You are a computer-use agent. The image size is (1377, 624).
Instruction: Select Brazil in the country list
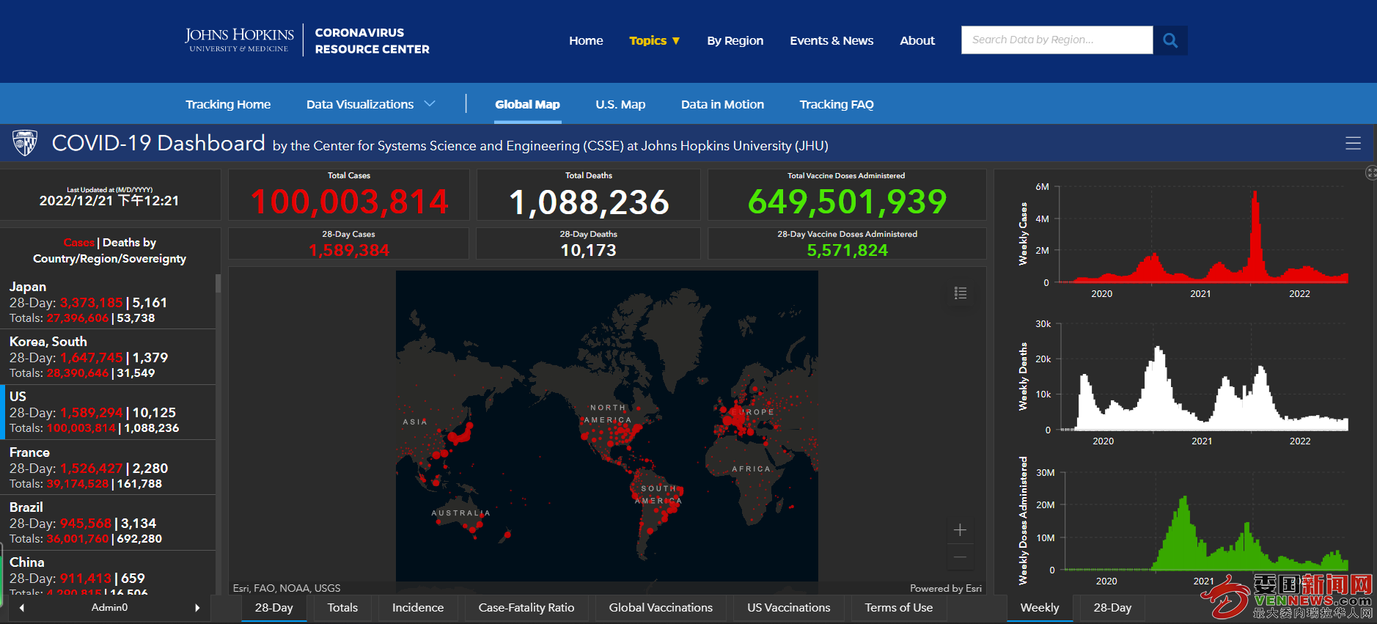tap(108, 522)
